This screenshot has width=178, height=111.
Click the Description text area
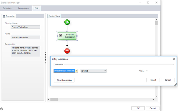25,51
